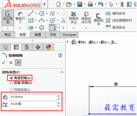137x116 pixels.
Task: Open the Fillet/Chamfer tool dropdown arrow
Action: click(58, 28)
